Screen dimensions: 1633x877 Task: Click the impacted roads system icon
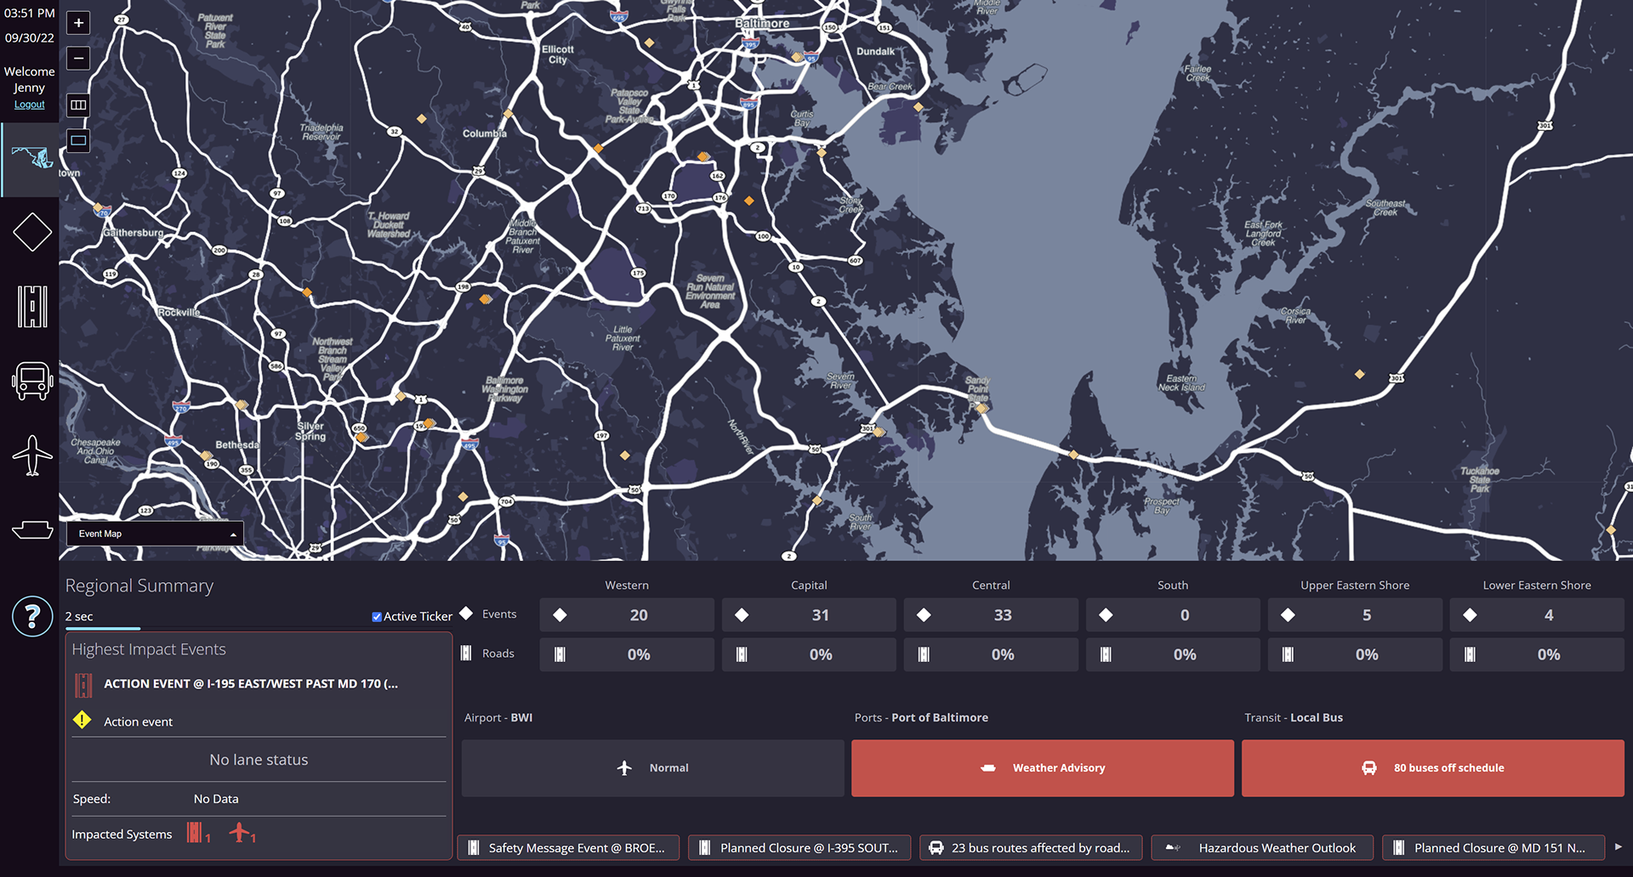(195, 833)
